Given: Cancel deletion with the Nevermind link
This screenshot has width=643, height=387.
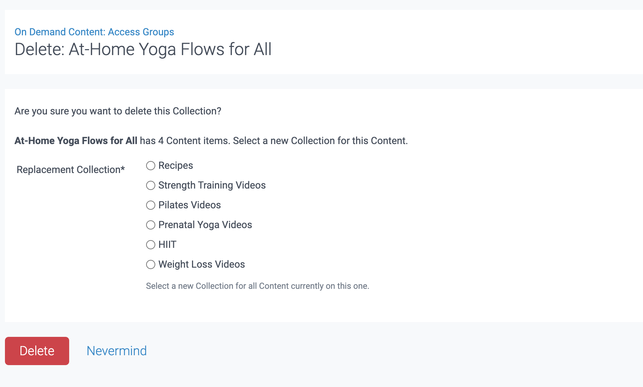Looking at the screenshot, I should 116,351.
